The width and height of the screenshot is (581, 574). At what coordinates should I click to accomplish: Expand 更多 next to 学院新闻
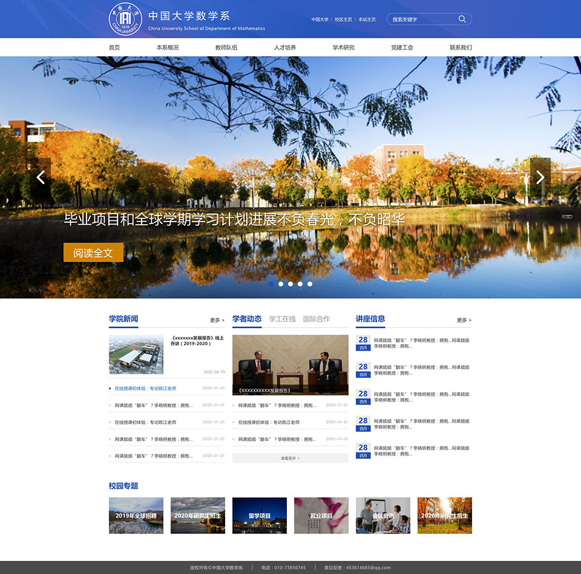(217, 320)
